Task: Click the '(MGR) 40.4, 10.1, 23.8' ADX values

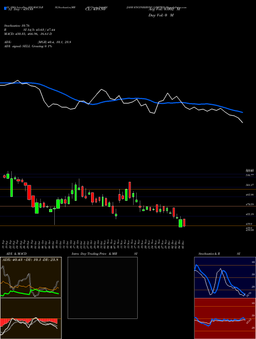Action: 54,42
